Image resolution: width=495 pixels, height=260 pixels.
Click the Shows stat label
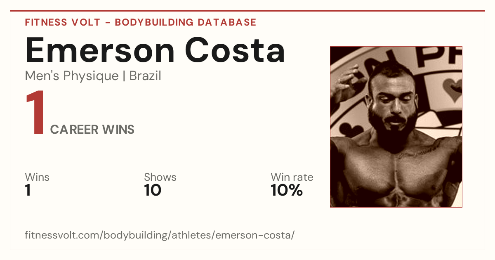pyautogui.click(x=160, y=177)
